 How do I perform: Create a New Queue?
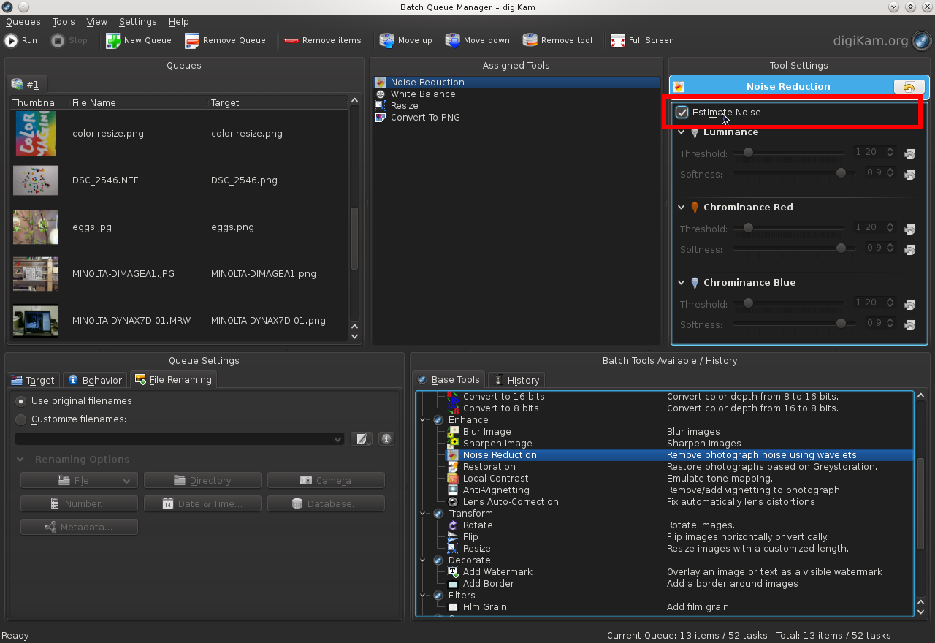pos(139,40)
